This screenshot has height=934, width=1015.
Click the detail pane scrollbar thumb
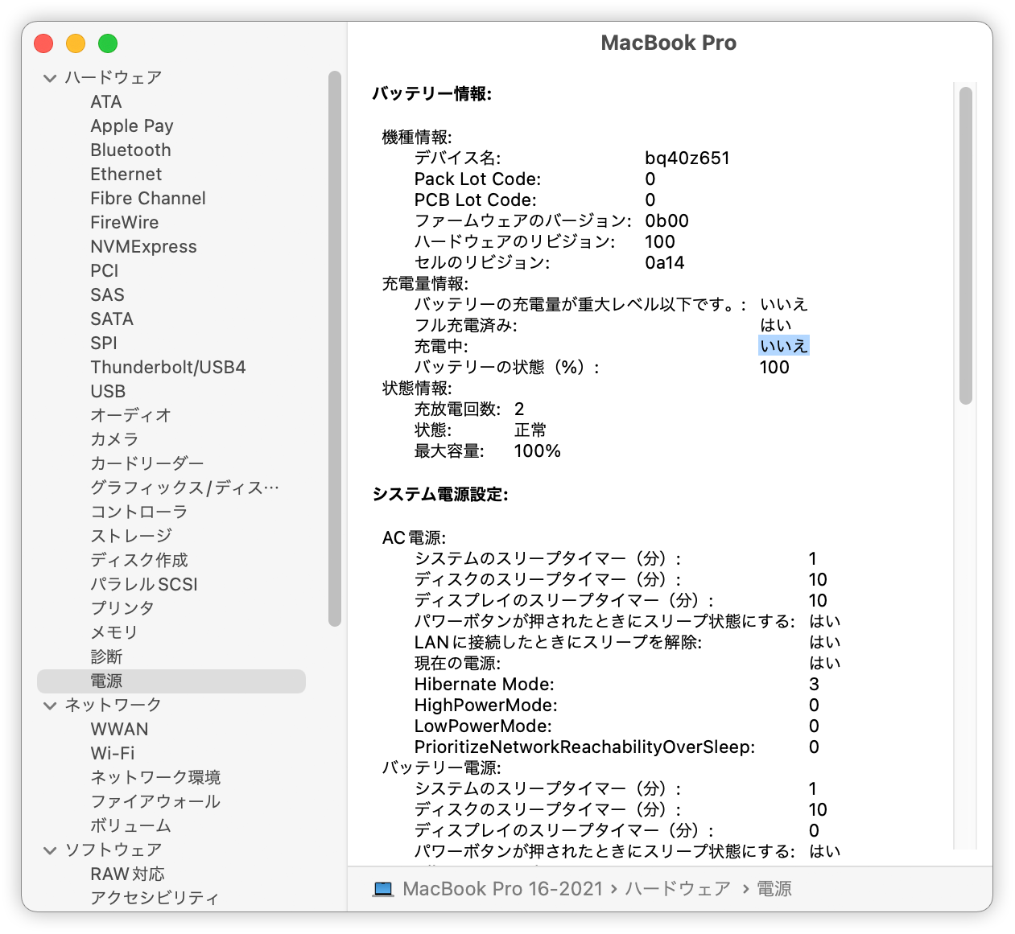966,245
